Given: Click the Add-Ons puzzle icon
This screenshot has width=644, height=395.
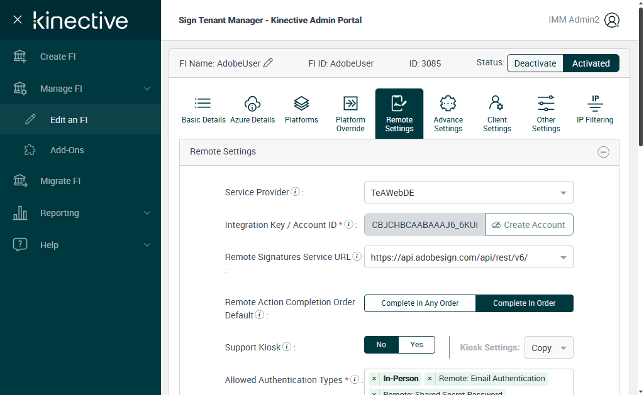Looking at the screenshot, I should 30,149.
